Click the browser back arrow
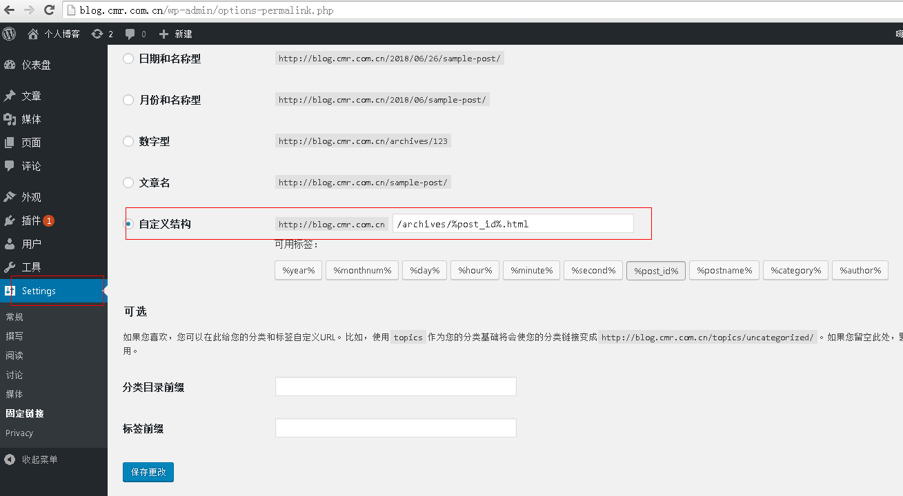The image size is (903, 496). tap(9, 10)
